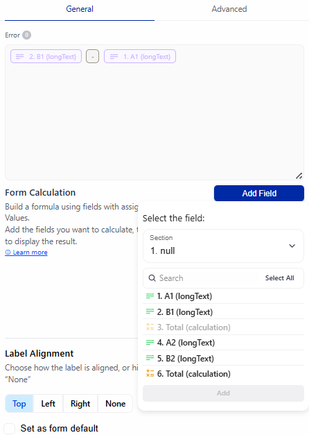This screenshot has width=309, height=435.
Task: Click the search magnifier icon
Action: pyautogui.click(x=152, y=278)
